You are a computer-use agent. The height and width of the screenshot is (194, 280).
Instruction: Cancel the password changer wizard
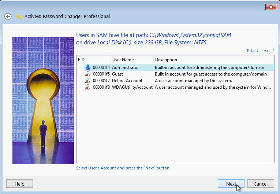[x=261, y=184]
